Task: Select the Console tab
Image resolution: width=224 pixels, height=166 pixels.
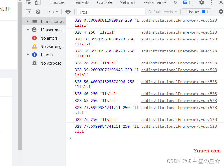Action: 104,2
